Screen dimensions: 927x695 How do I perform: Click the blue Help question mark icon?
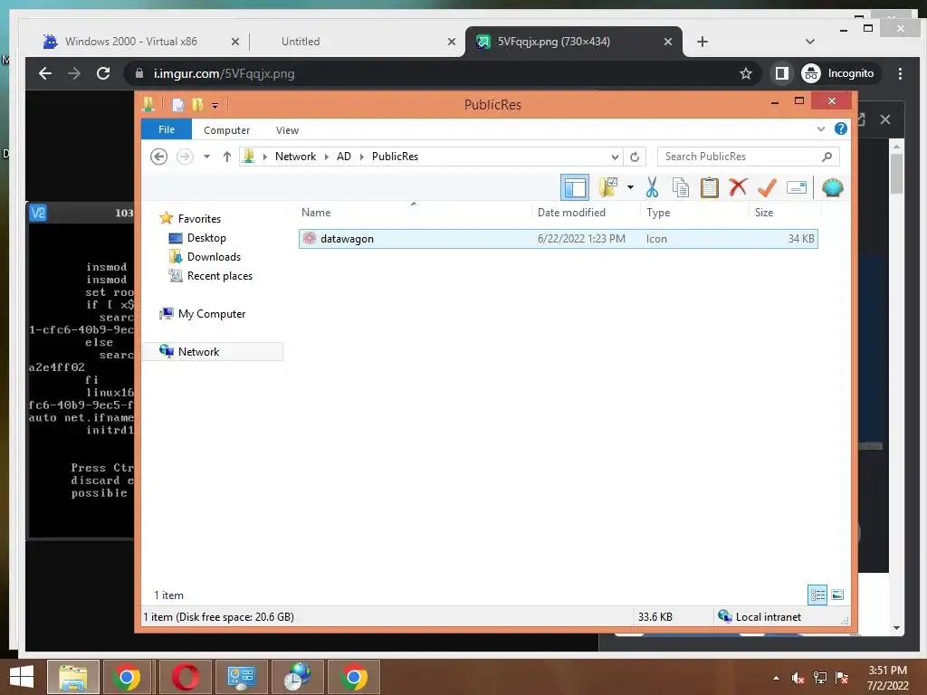point(840,129)
